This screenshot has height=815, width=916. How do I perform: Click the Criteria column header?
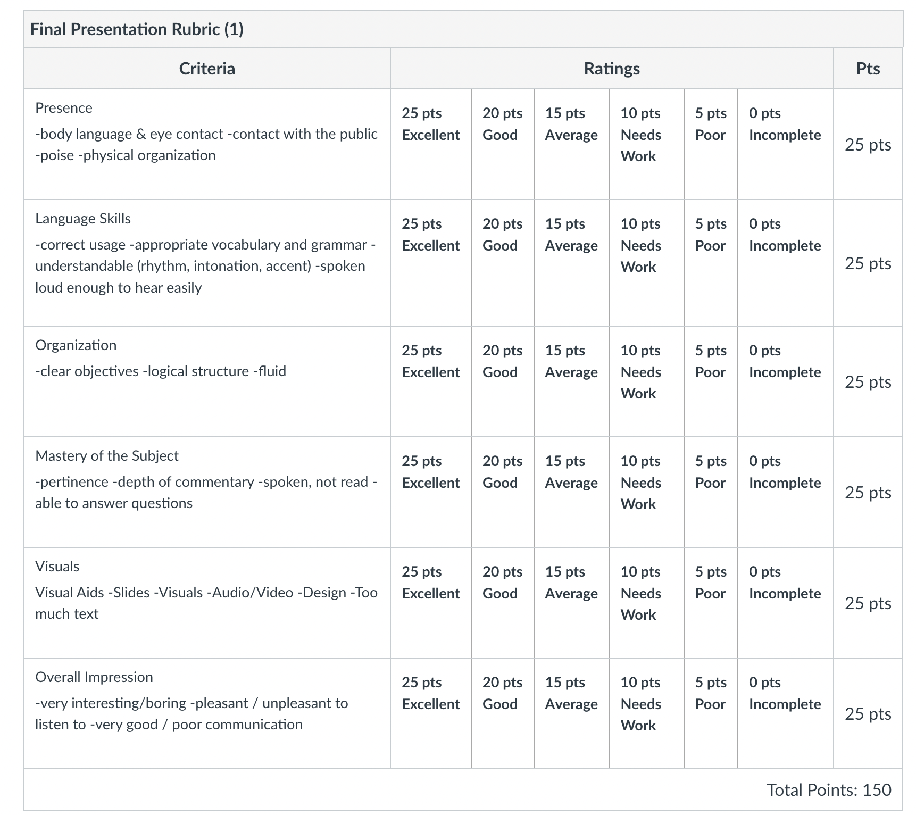pyautogui.click(x=207, y=68)
